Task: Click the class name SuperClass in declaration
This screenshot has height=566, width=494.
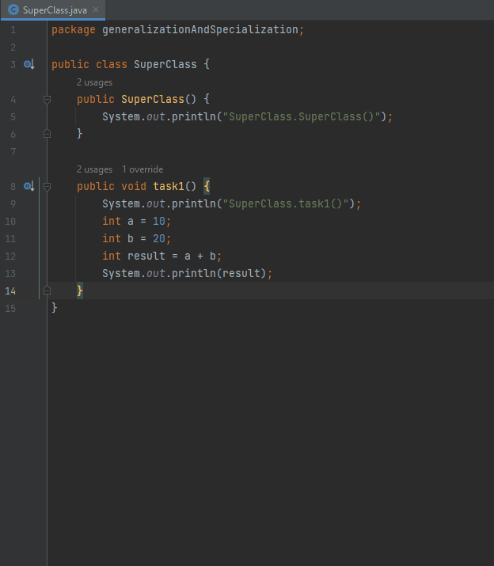Action: point(165,64)
